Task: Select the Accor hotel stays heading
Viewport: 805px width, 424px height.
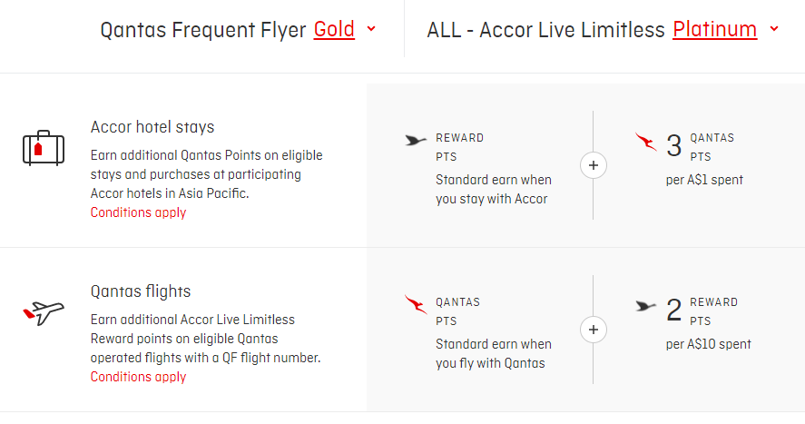Action: coord(152,127)
